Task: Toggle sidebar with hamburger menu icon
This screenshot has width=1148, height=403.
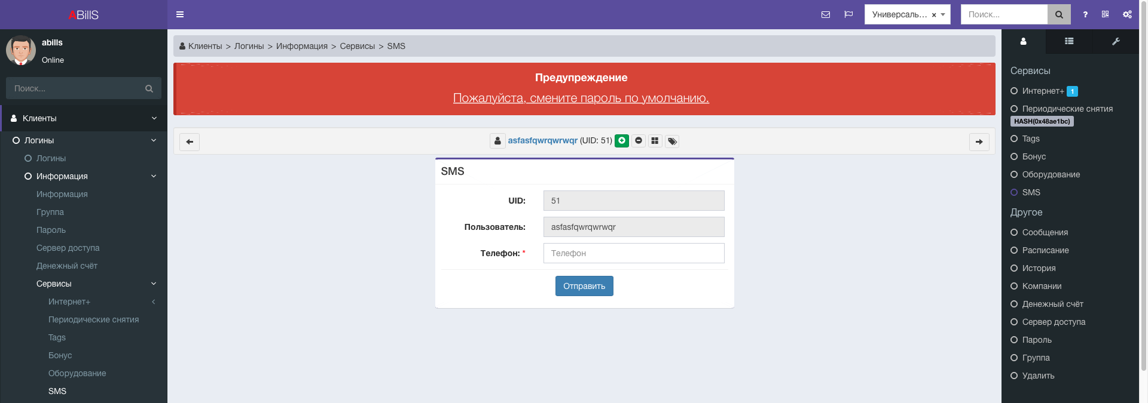Action: tap(180, 14)
